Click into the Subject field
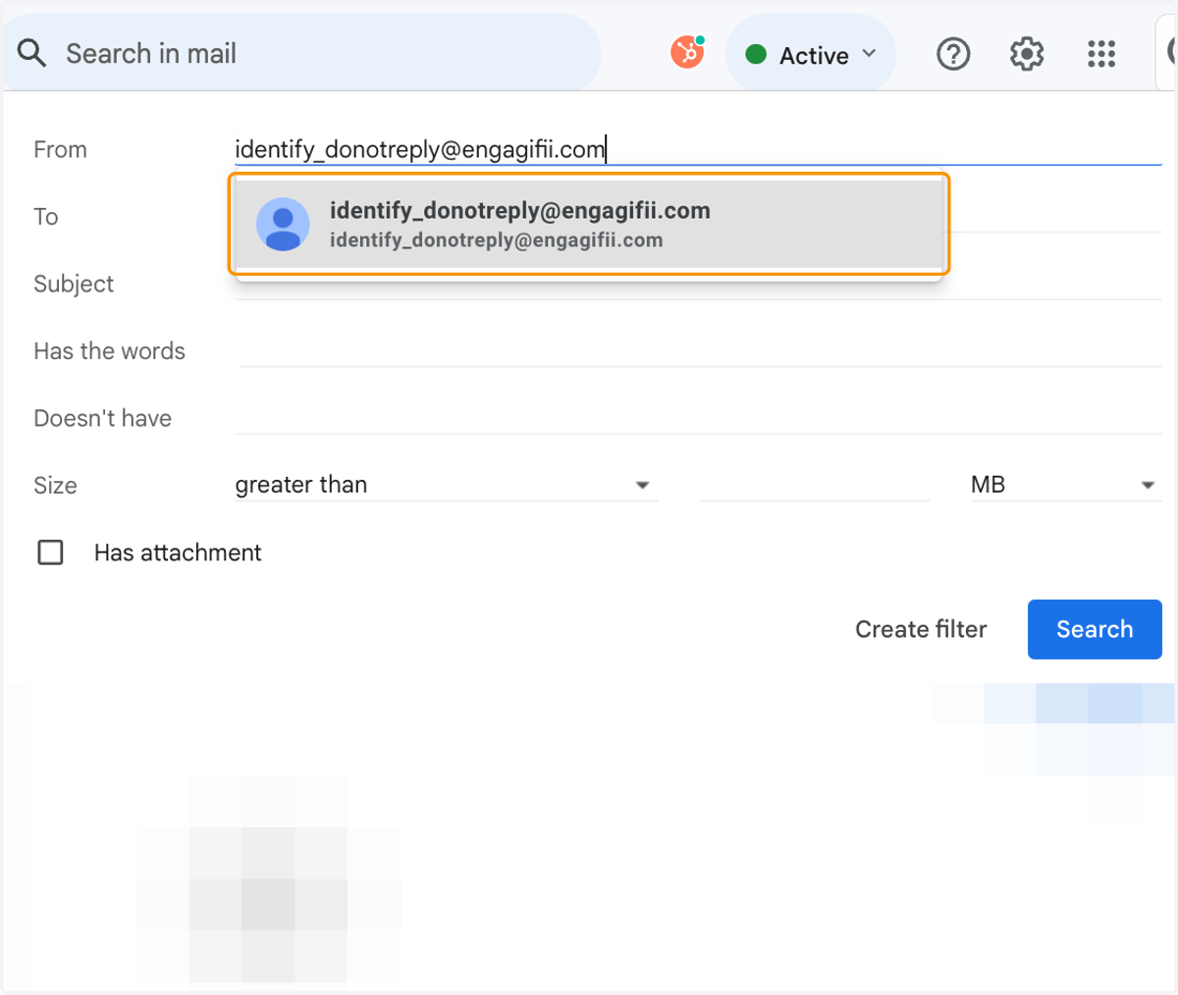1178x995 pixels. tap(698, 285)
